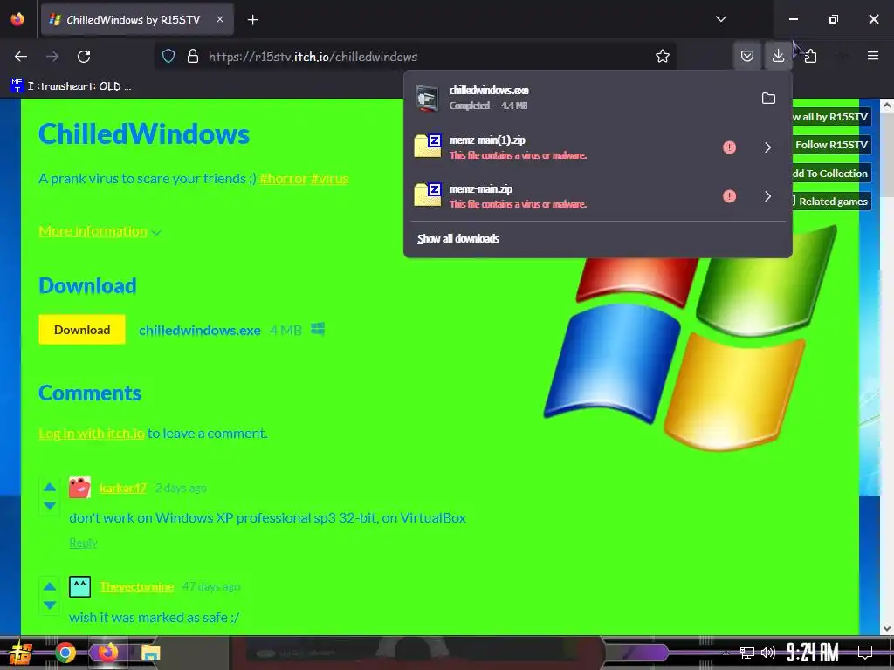
Task: Click the address bar URL
Action: coord(313,57)
